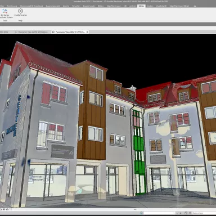Screen dimensions: 216x216
Task: Click the Basisvorlage field in status bar
Action: (204, 213)
